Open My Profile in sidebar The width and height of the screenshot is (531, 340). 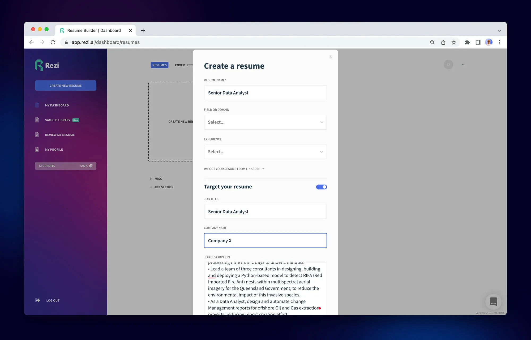[54, 150]
